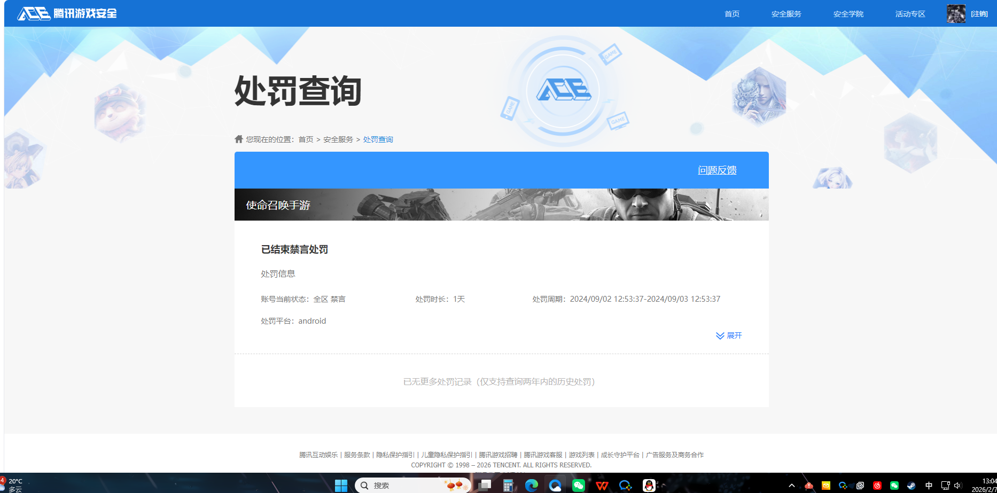
Task: Open the user avatar in the header
Action: (x=956, y=14)
